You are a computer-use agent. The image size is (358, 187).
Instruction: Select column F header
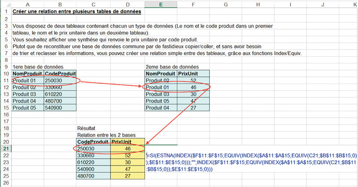[193, 4]
